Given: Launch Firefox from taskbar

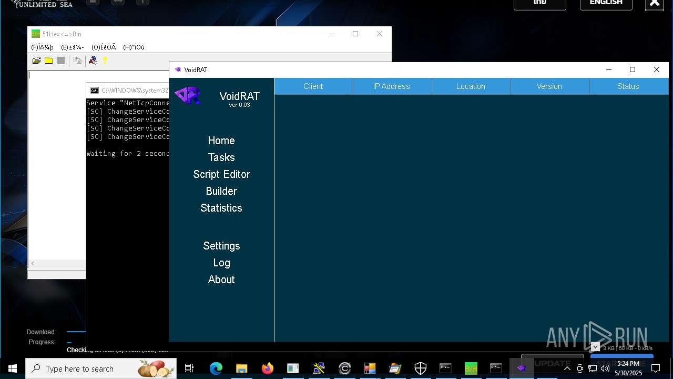Looking at the screenshot, I should point(267,368).
